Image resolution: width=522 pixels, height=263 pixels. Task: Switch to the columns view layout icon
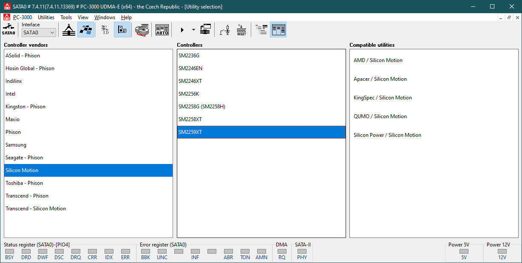point(278,30)
